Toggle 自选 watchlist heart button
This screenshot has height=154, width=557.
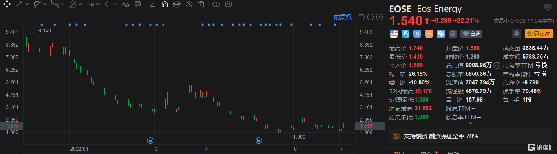(x=471, y=34)
